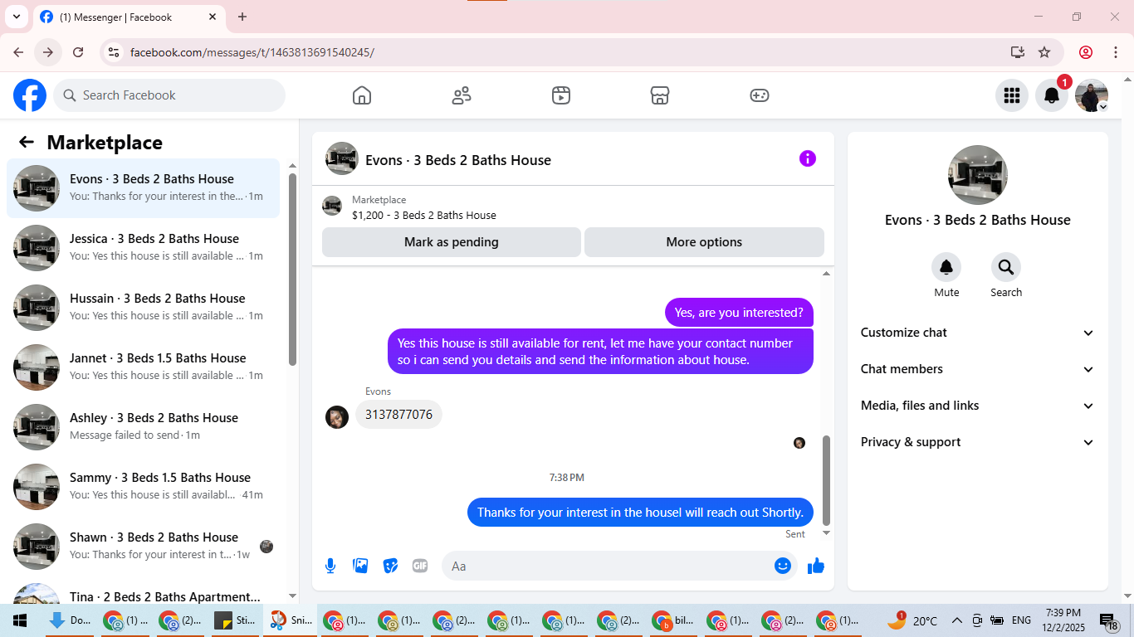1134x637 pixels.
Task: Open the tab search dropdown arrow
Action: click(16, 17)
